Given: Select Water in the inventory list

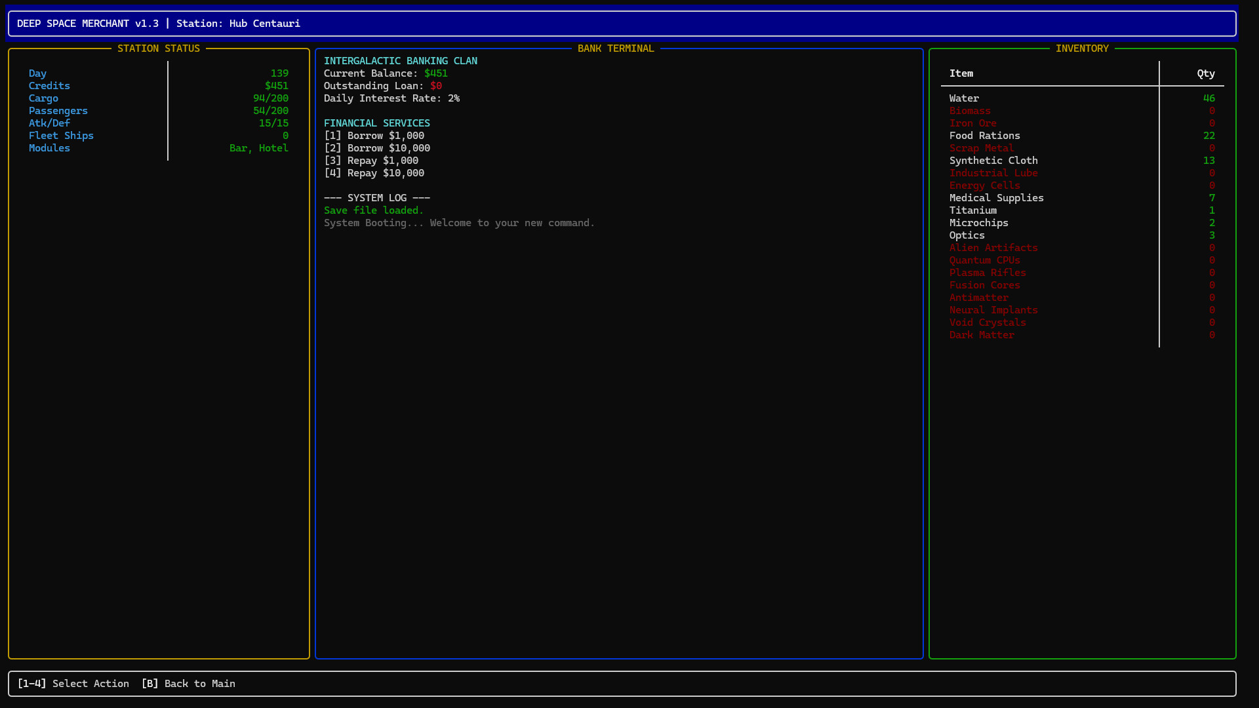Looking at the screenshot, I should tap(964, 98).
